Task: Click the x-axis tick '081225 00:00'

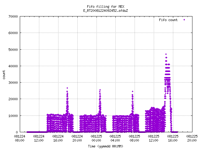Action: coord(96,138)
